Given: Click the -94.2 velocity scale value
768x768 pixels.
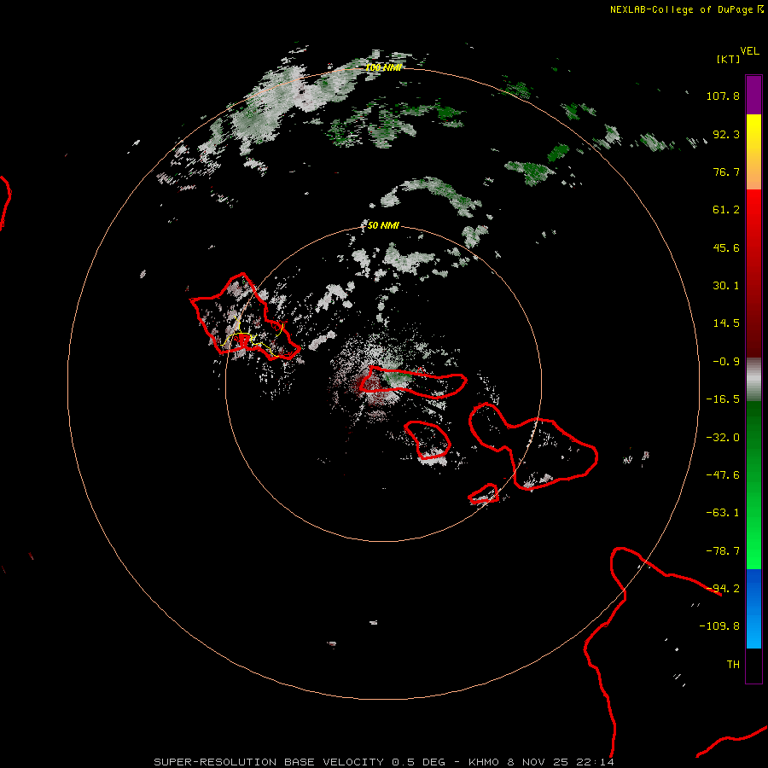Looking at the screenshot, I should 723,589.
